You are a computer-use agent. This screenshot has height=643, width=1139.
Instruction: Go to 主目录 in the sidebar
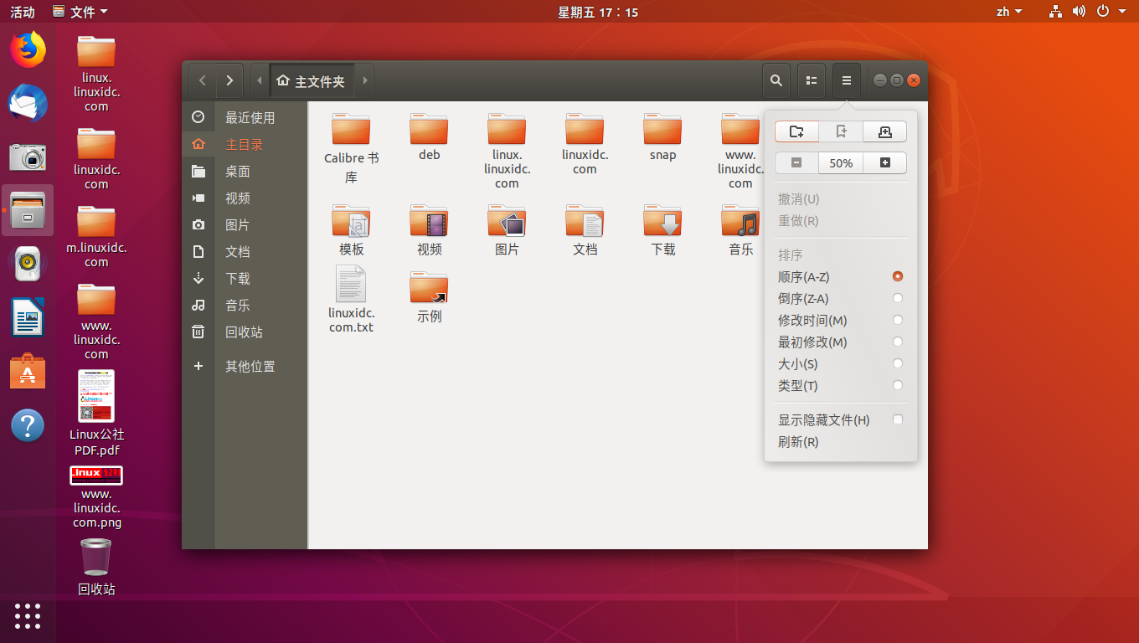coord(245,145)
